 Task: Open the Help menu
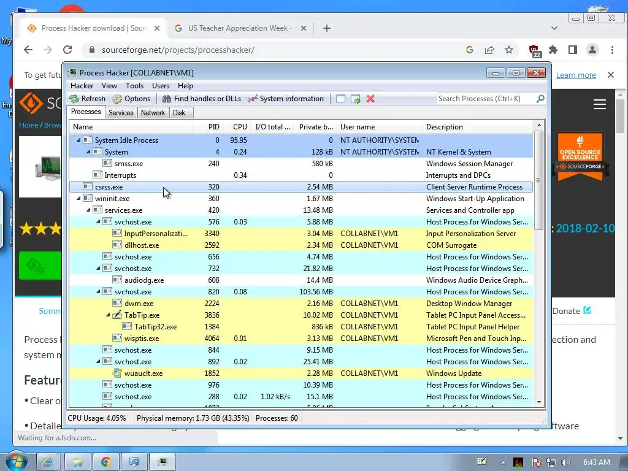(x=185, y=86)
